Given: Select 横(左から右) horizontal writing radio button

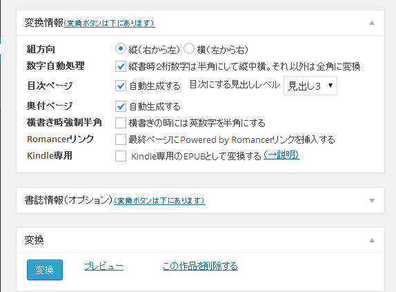Looking at the screenshot, I should [x=189, y=48].
